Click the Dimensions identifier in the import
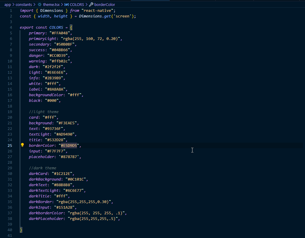 pyautogui.click(x=52, y=10)
